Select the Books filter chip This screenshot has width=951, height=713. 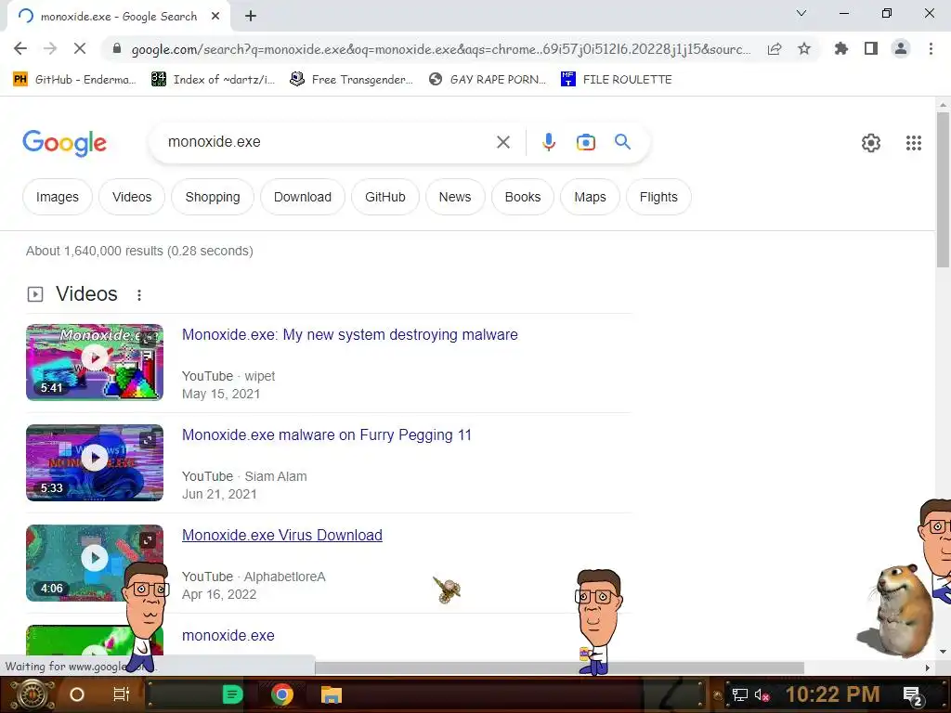(522, 197)
